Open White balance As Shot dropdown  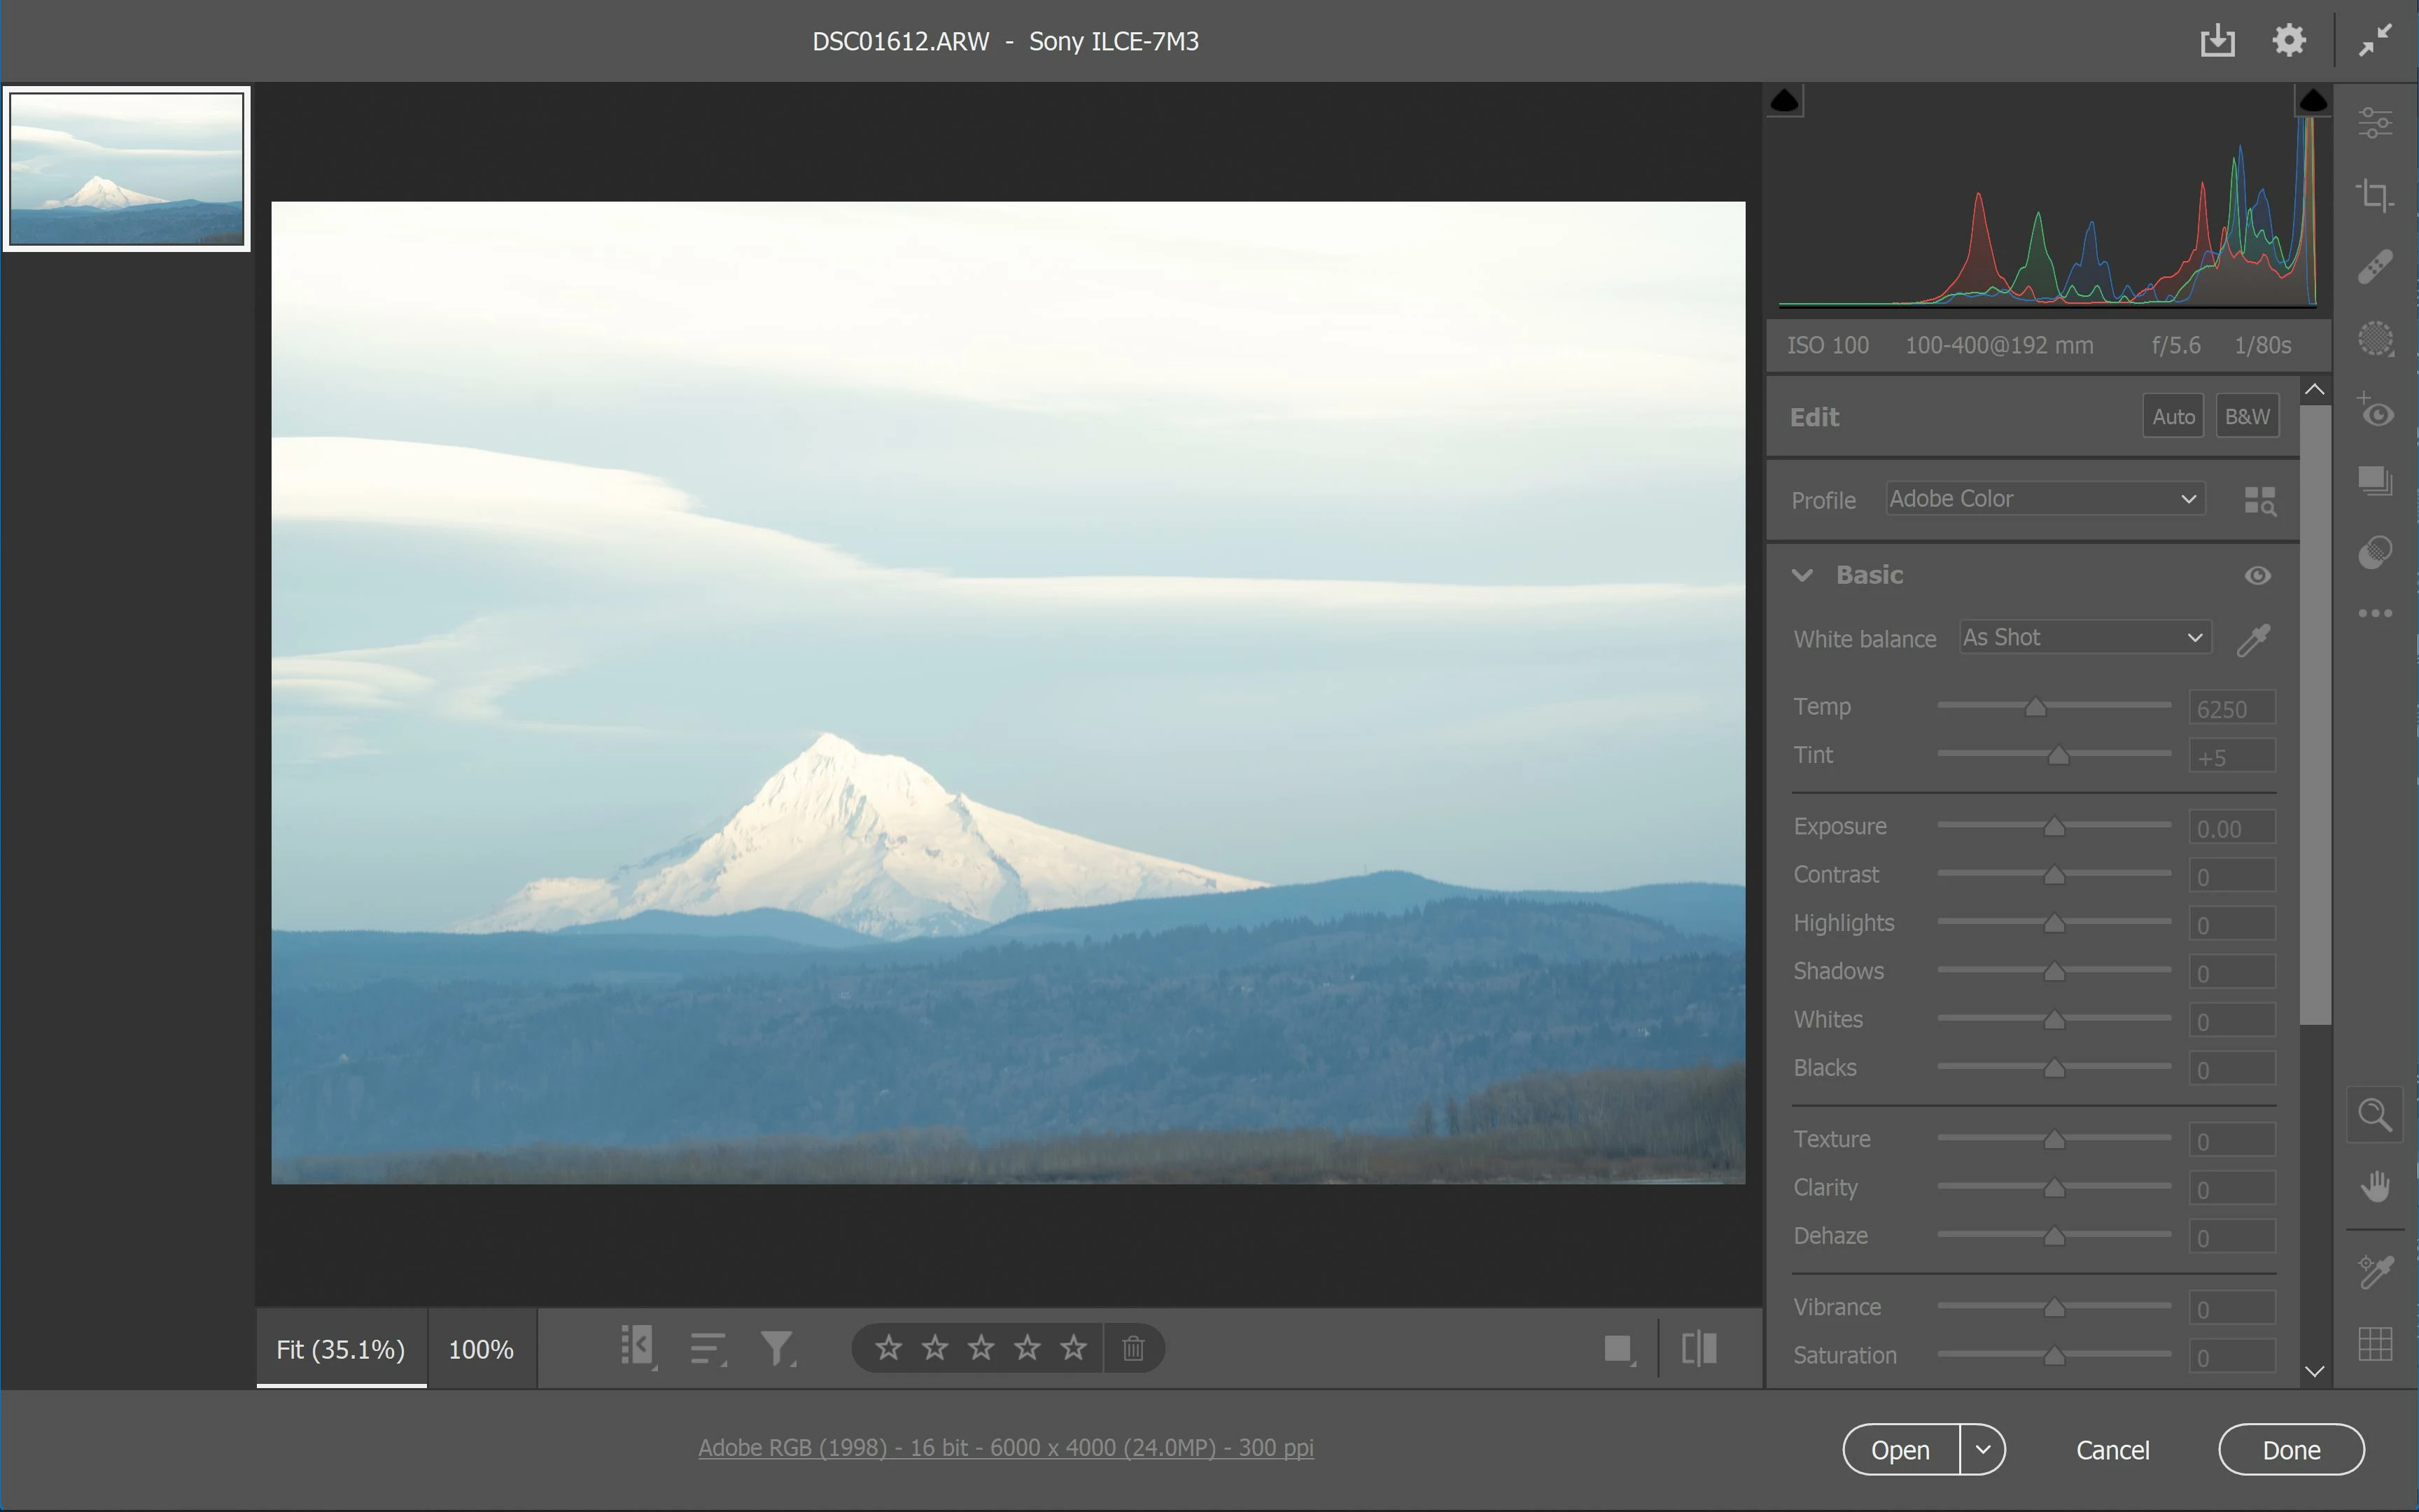point(2084,638)
